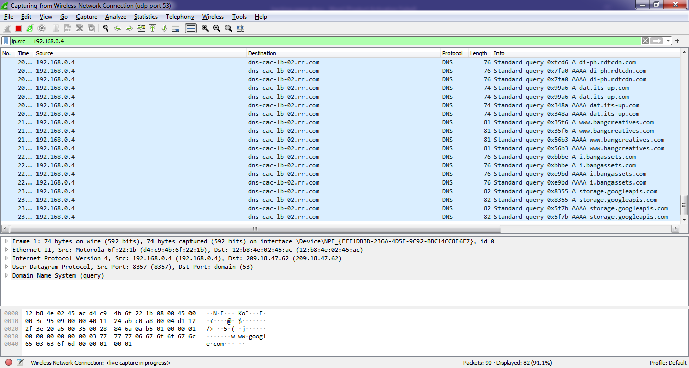This screenshot has width=689, height=368.
Task: Sort packets by Protocol column header
Action: point(452,53)
